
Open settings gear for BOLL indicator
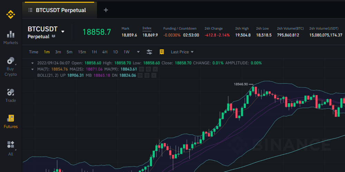(x=147, y=75)
